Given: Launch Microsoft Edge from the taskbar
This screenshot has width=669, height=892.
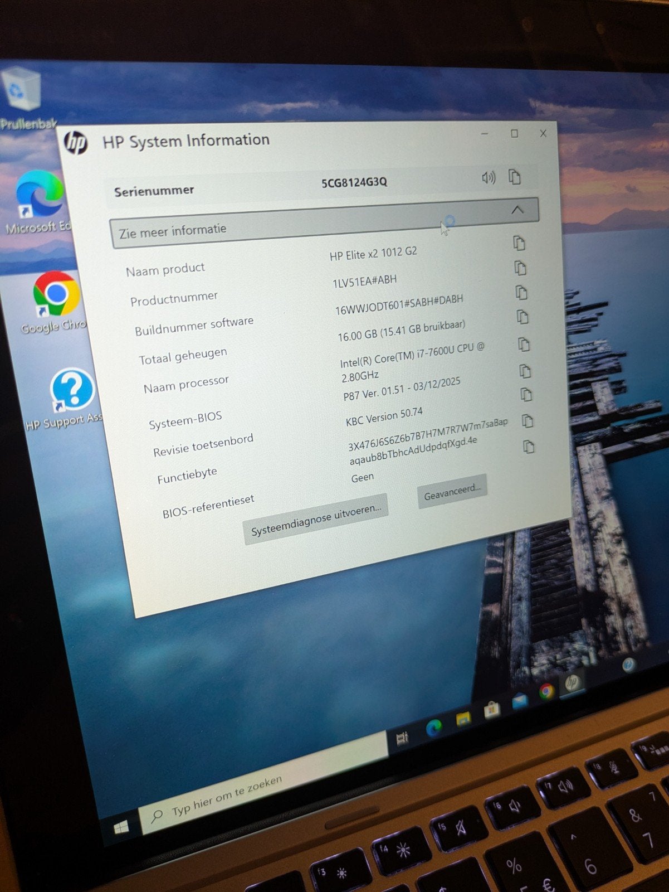Looking at the screenshot, I should point(434,728).
